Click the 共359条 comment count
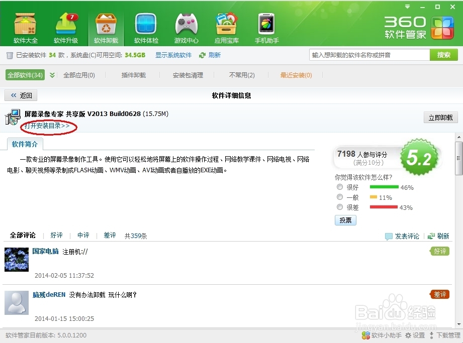Viewport: 463px width, 343px height. pyautogui.click(x=136, y=236)
